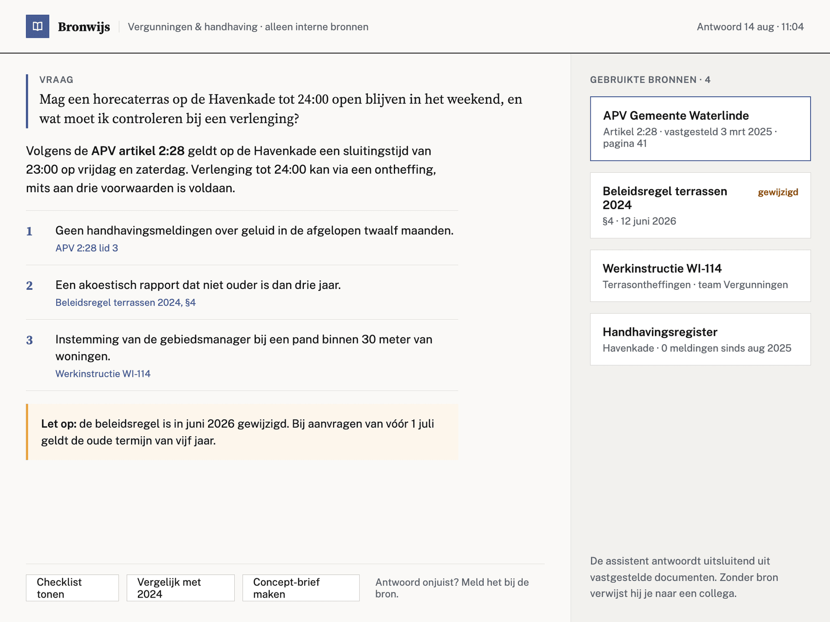Screen dimensions: 830x622
Task: Click 'Terrasontheffingen · team Vergunningen' detail
Action: pyautogui.click(x=695, y=285)
